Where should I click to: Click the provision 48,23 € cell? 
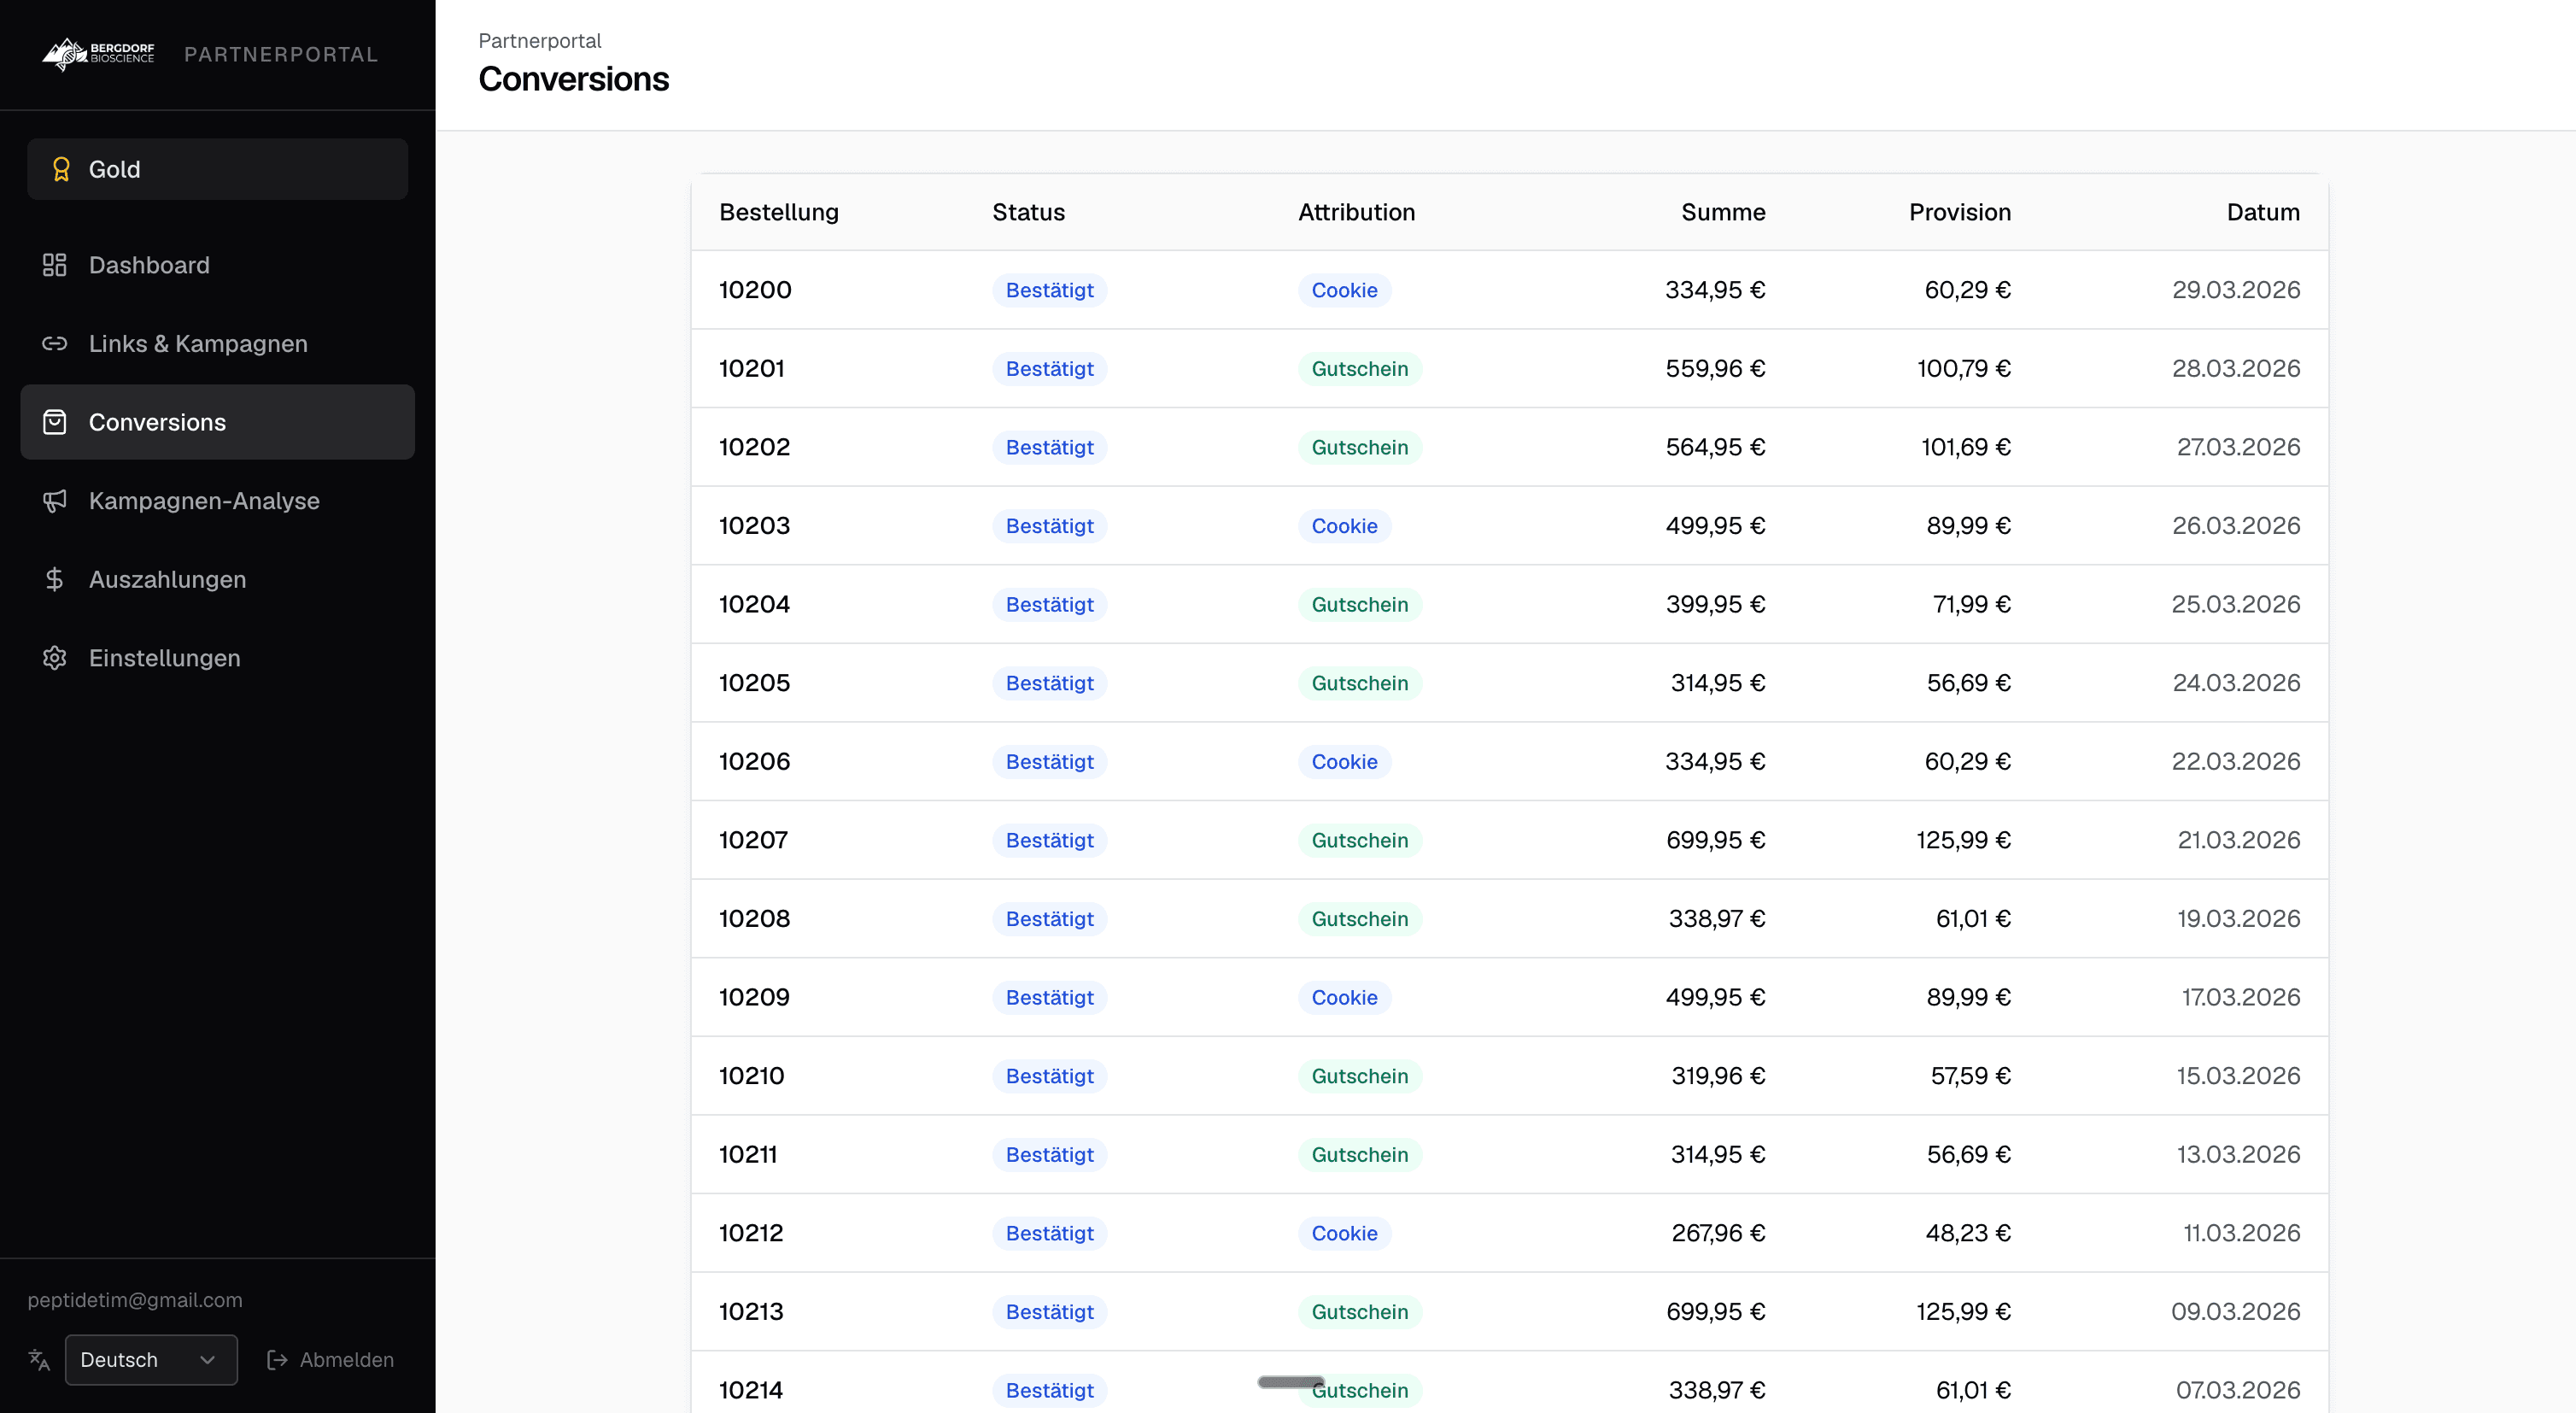pyautogui.click(x=1968, y=1233)
